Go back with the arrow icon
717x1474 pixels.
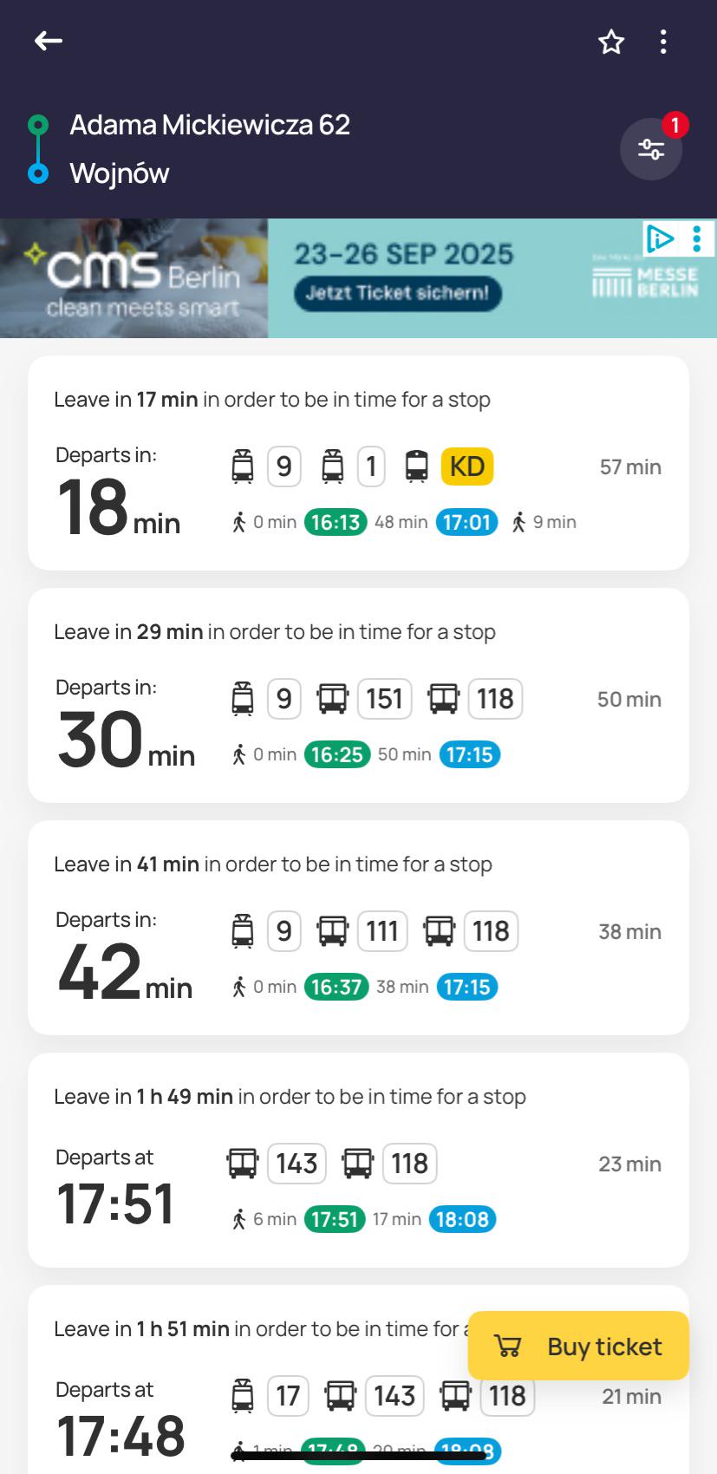tap(49, 41)
